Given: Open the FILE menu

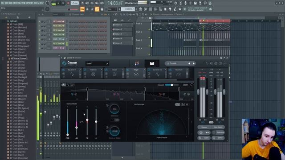Looking at the screenshot, I should tap(3, 3).
